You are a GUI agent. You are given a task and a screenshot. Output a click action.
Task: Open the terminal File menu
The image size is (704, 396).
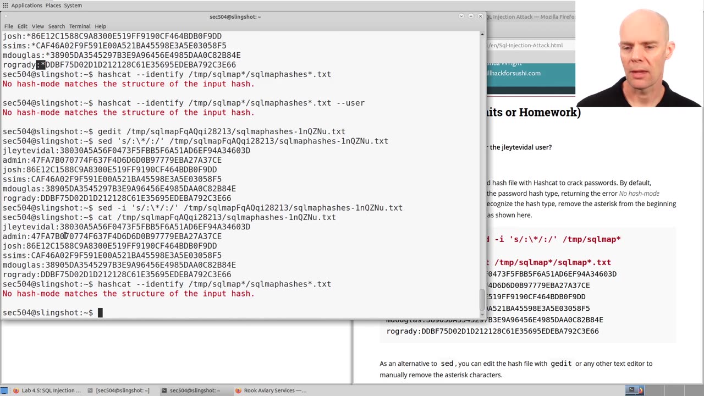(9, 26)
